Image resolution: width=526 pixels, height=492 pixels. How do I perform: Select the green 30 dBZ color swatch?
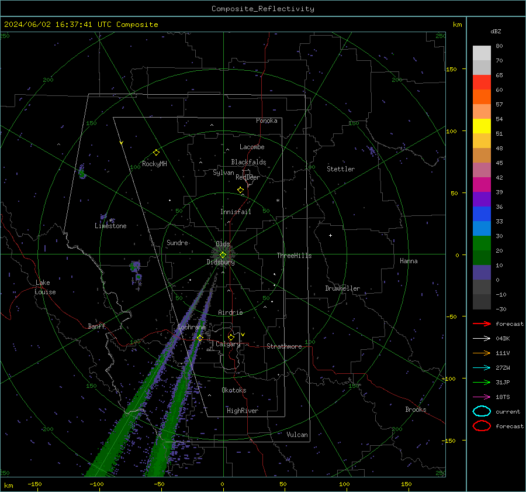(482, 243)
